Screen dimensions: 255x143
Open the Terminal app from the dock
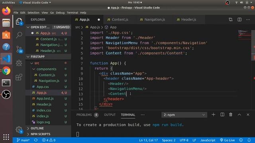coord(6,83)
